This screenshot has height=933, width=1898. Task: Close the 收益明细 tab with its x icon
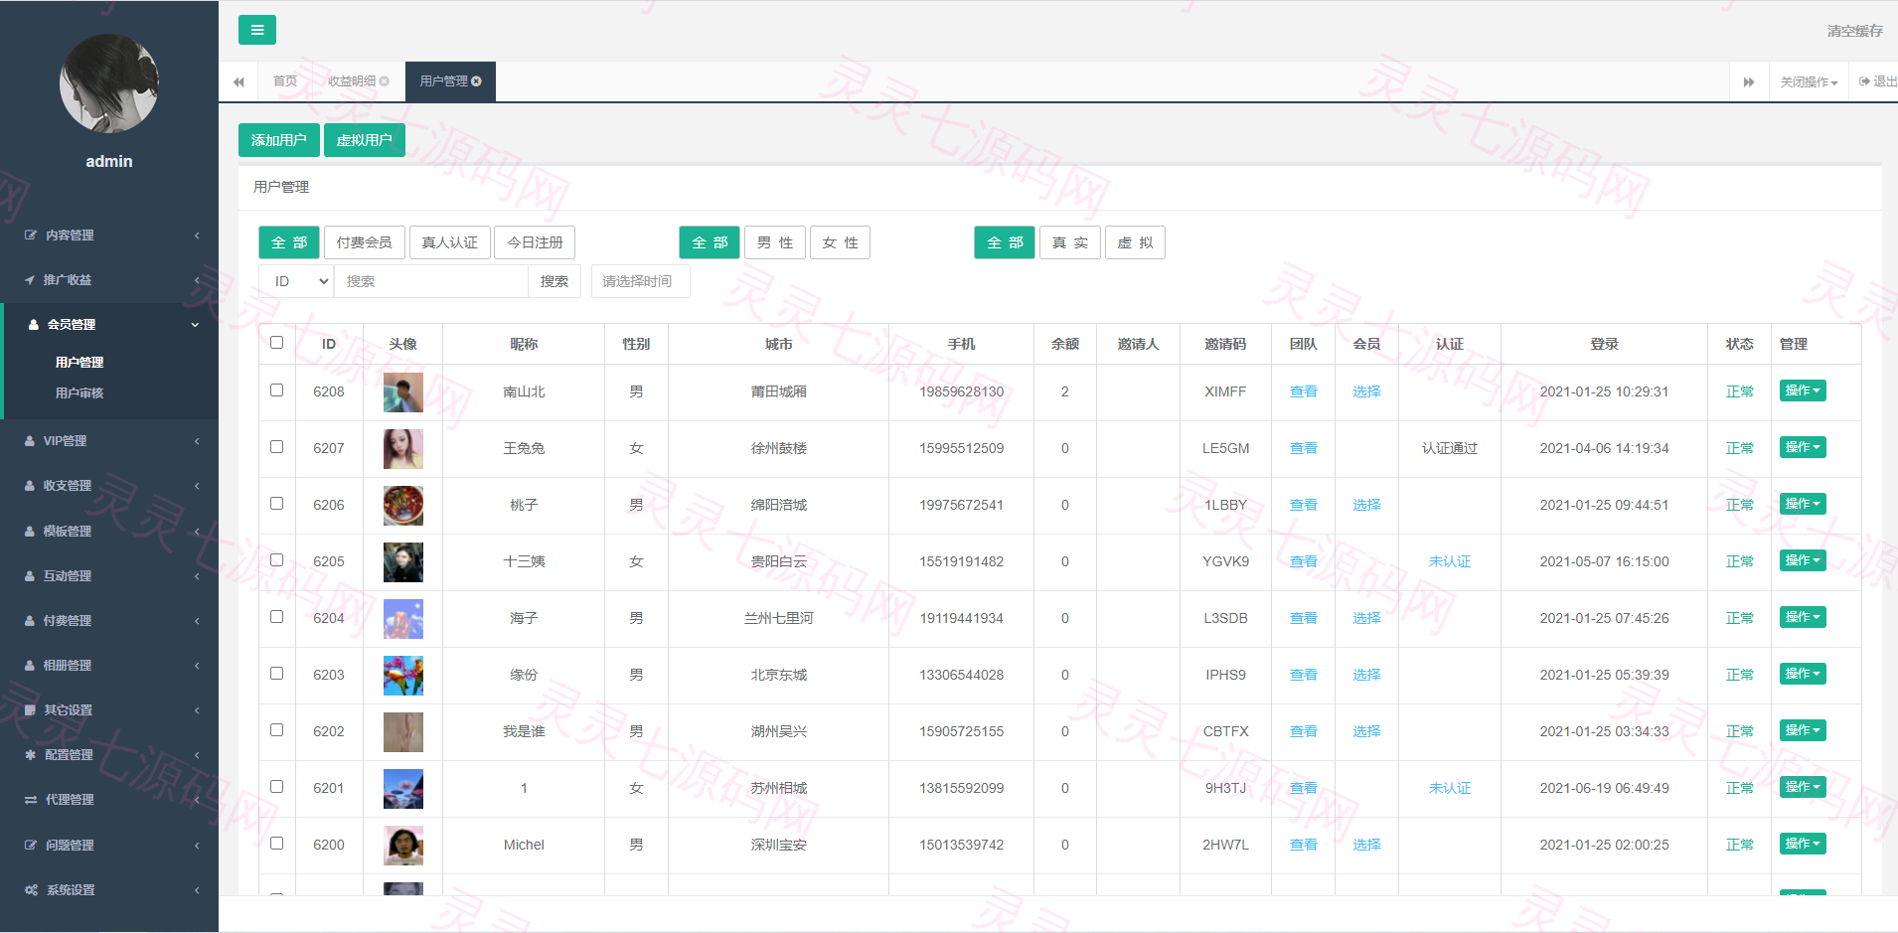point(385,81)
